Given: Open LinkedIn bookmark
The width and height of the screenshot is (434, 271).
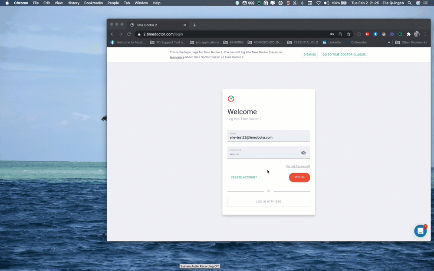Looking at the screenshot, I should [332, 42].
